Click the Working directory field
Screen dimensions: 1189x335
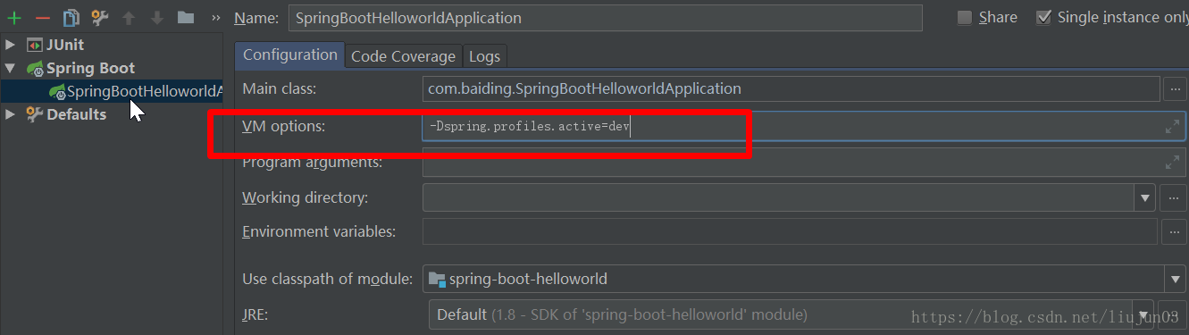click(778, 197)
